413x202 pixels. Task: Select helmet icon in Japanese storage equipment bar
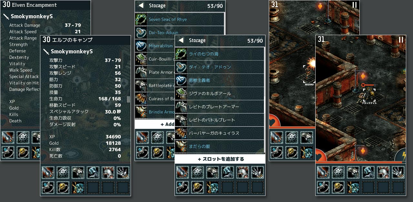tap(243, 173)
